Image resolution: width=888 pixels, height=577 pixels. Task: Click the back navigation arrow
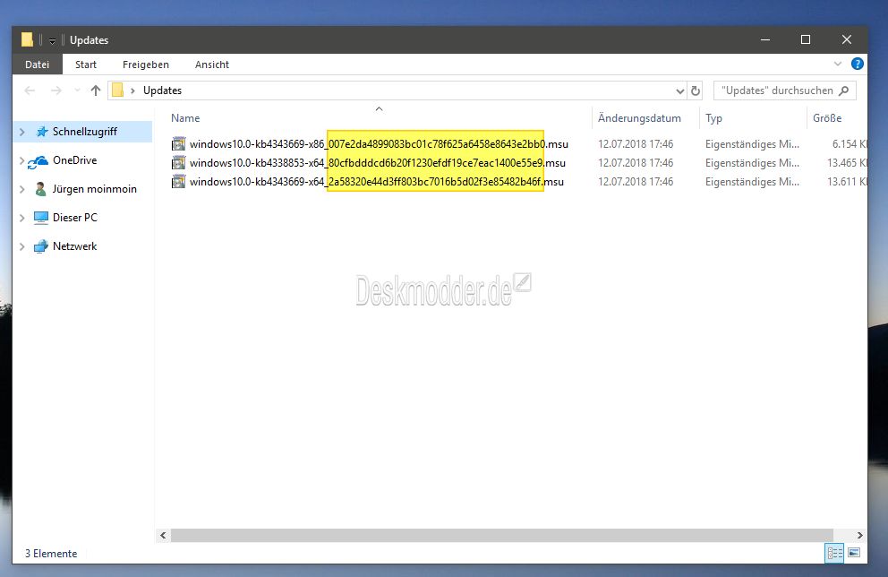point(30,90)
